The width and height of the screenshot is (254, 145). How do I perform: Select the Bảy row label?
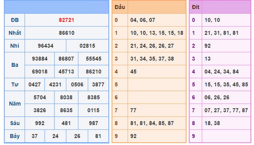coord(15,136)
